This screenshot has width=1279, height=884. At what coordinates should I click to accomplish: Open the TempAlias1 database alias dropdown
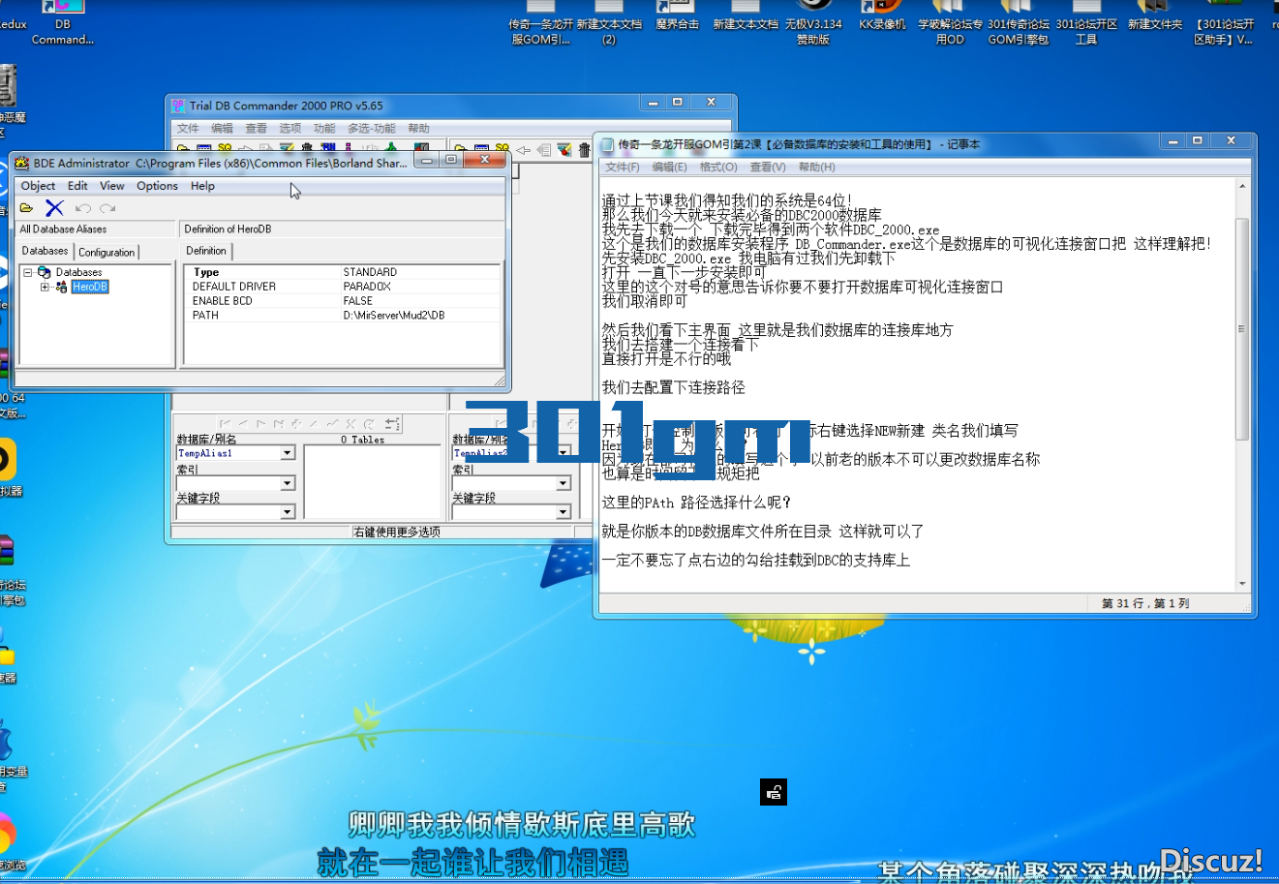click(x=288, y=453)
